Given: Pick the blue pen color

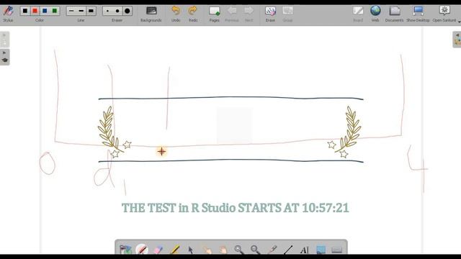Looking at the screenshot, I should pyautogui.click(x=45, y=12).
